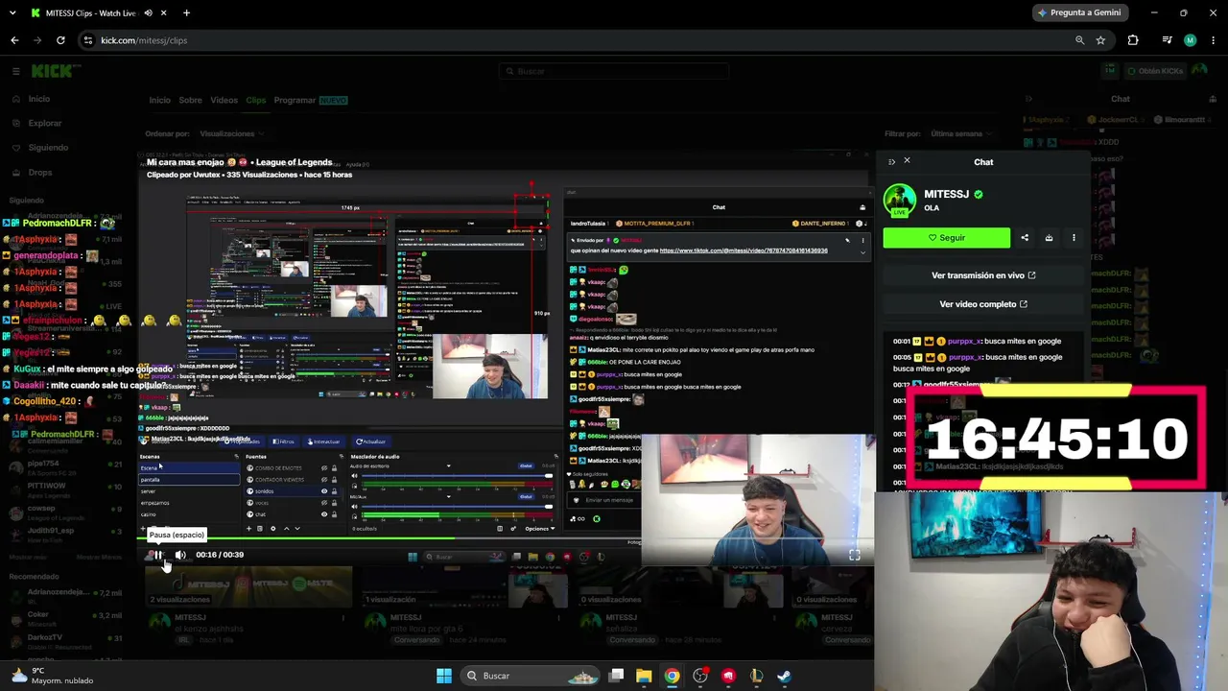Open Chrome extensions puzzle icon
The image size is (1228, 691).
click(1133, 40)
